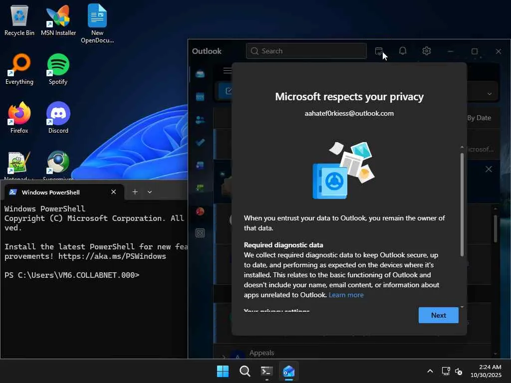Screen dimensions: 511x383
Task: Click the Appeals folder row
Action: coord(352,353)
